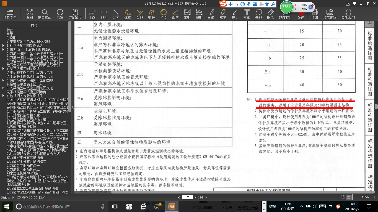Collapse the bookmark panel with side arrow
Screen dimensions: 378x212
pos(73,107)
